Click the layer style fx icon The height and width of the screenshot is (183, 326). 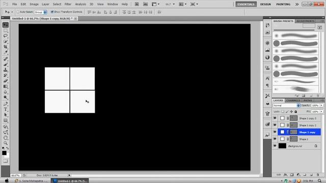(285, 175)
